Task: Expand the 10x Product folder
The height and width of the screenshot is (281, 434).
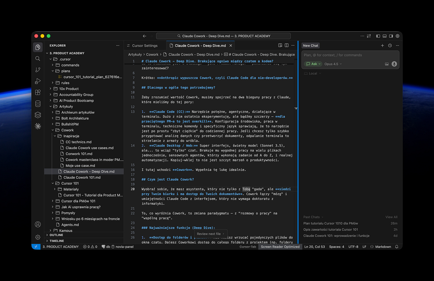Action: 69,89
